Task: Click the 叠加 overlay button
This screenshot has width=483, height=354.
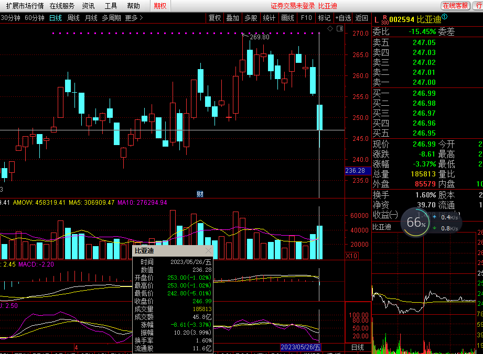Action: [232, 18]
